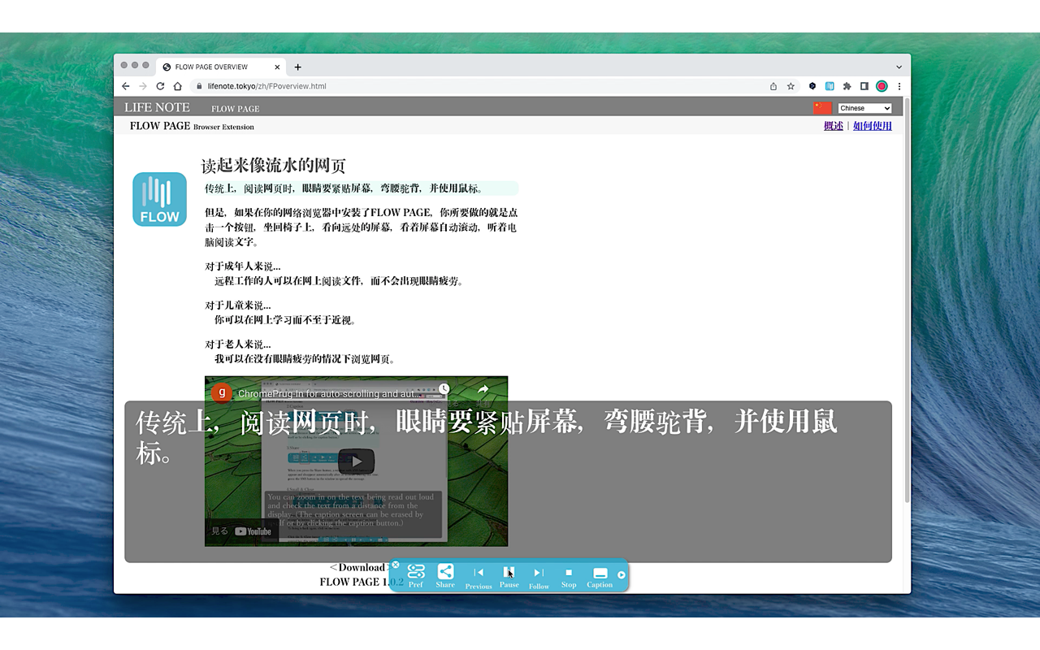Click the share arrow on YouTube video
The image size is (1040, 650).
(483, 390)
